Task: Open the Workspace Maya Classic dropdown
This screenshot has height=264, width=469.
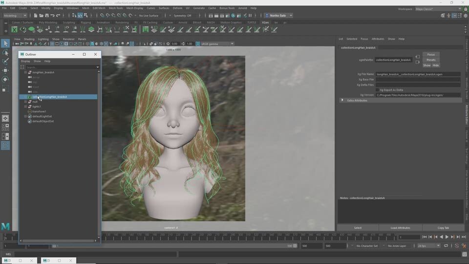Action: (438, 9)
